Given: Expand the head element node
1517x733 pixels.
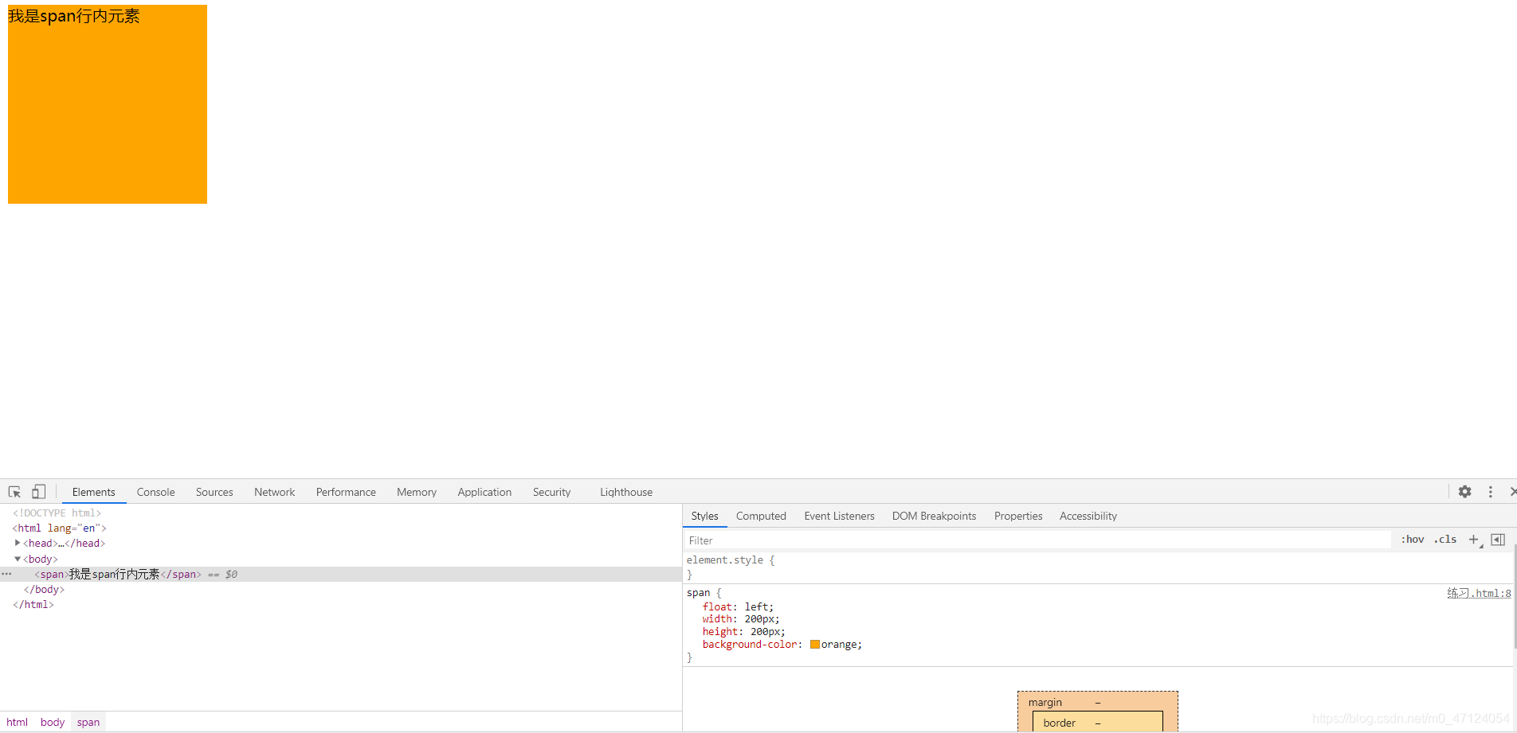Looking at the screenshot, I should (18, 543).
